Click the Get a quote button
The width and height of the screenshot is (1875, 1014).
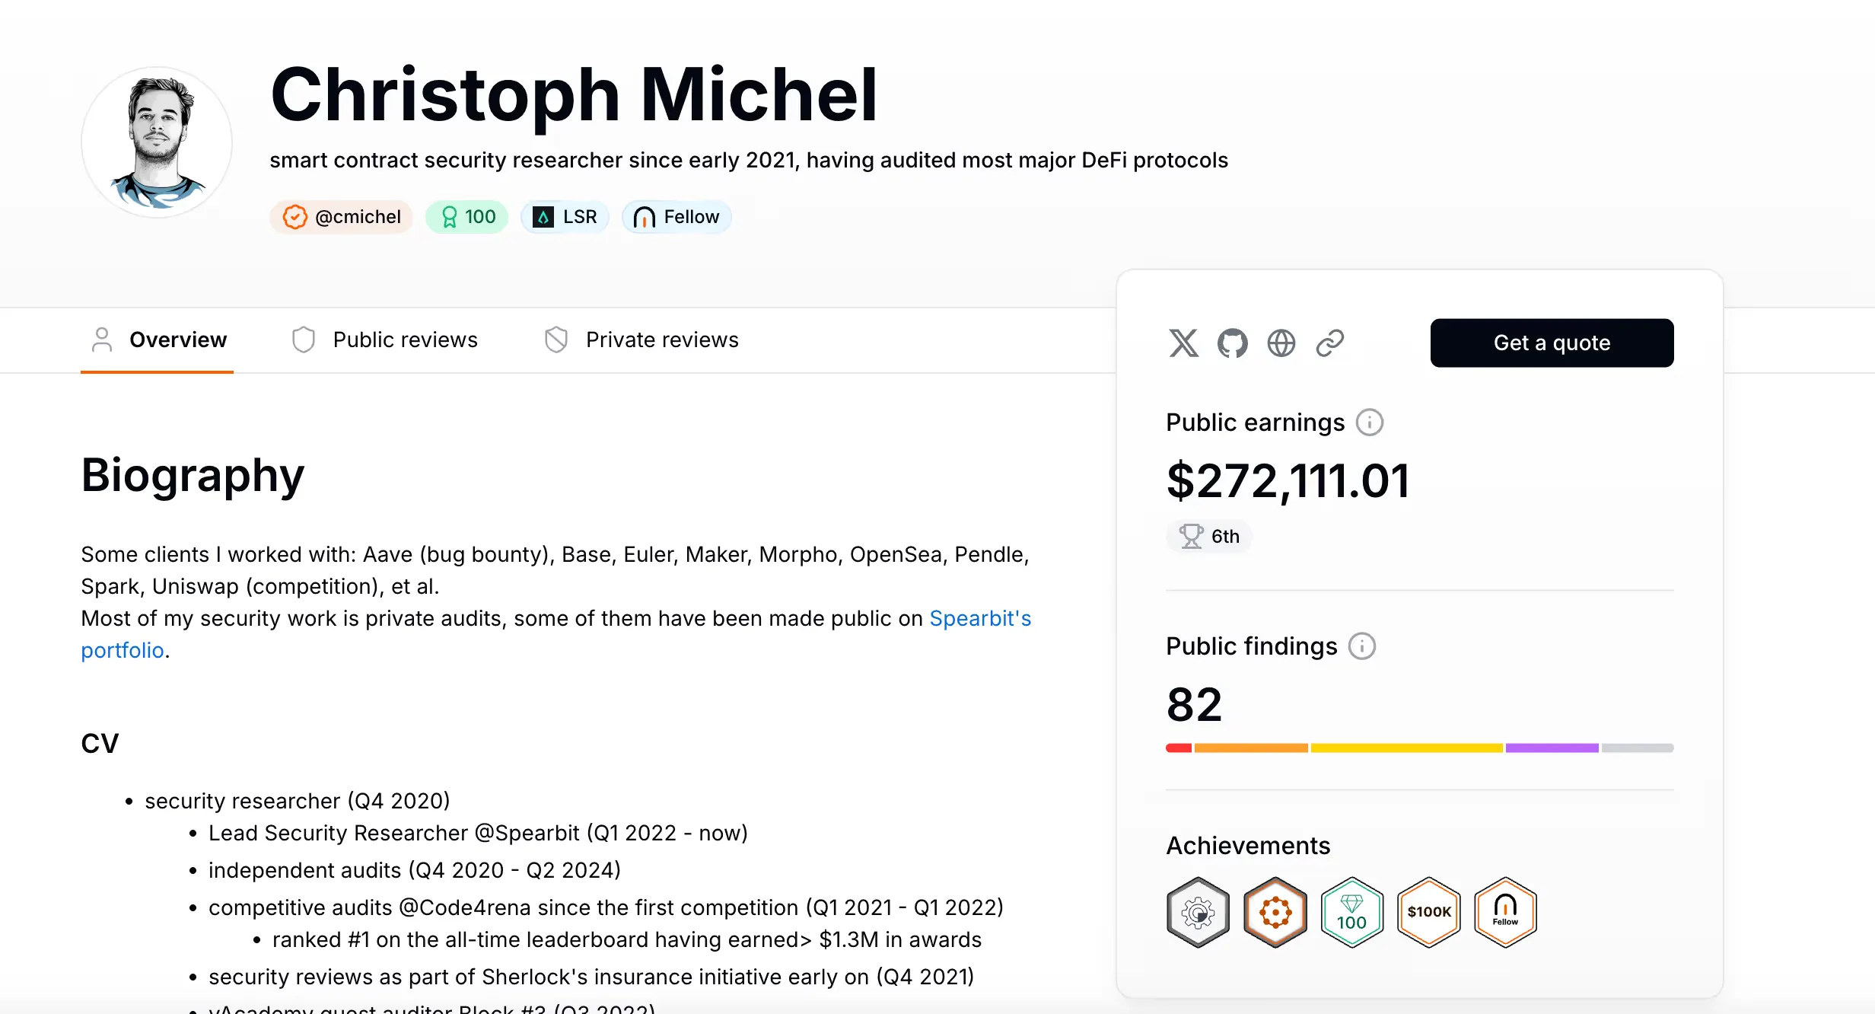coord(1552,343)
